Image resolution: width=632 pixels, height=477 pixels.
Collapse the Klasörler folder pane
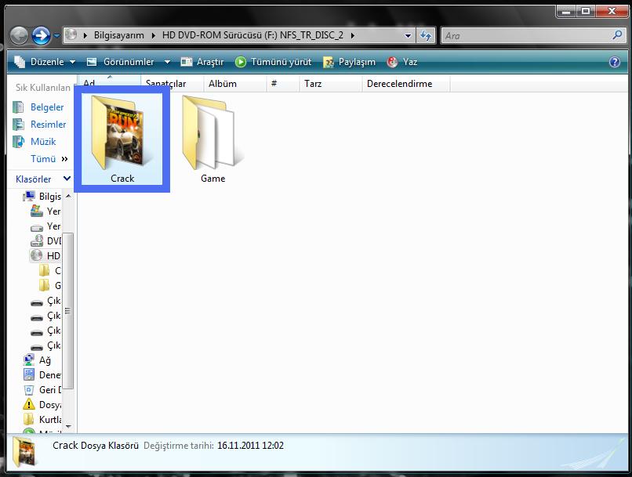point(42,179)
